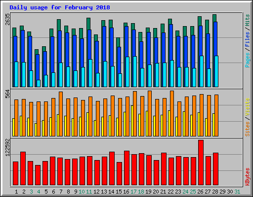The height and width of the screenshot is (197, 253).
Task: Click day label 9 on the x-axis
Action: tap(76, 192)
